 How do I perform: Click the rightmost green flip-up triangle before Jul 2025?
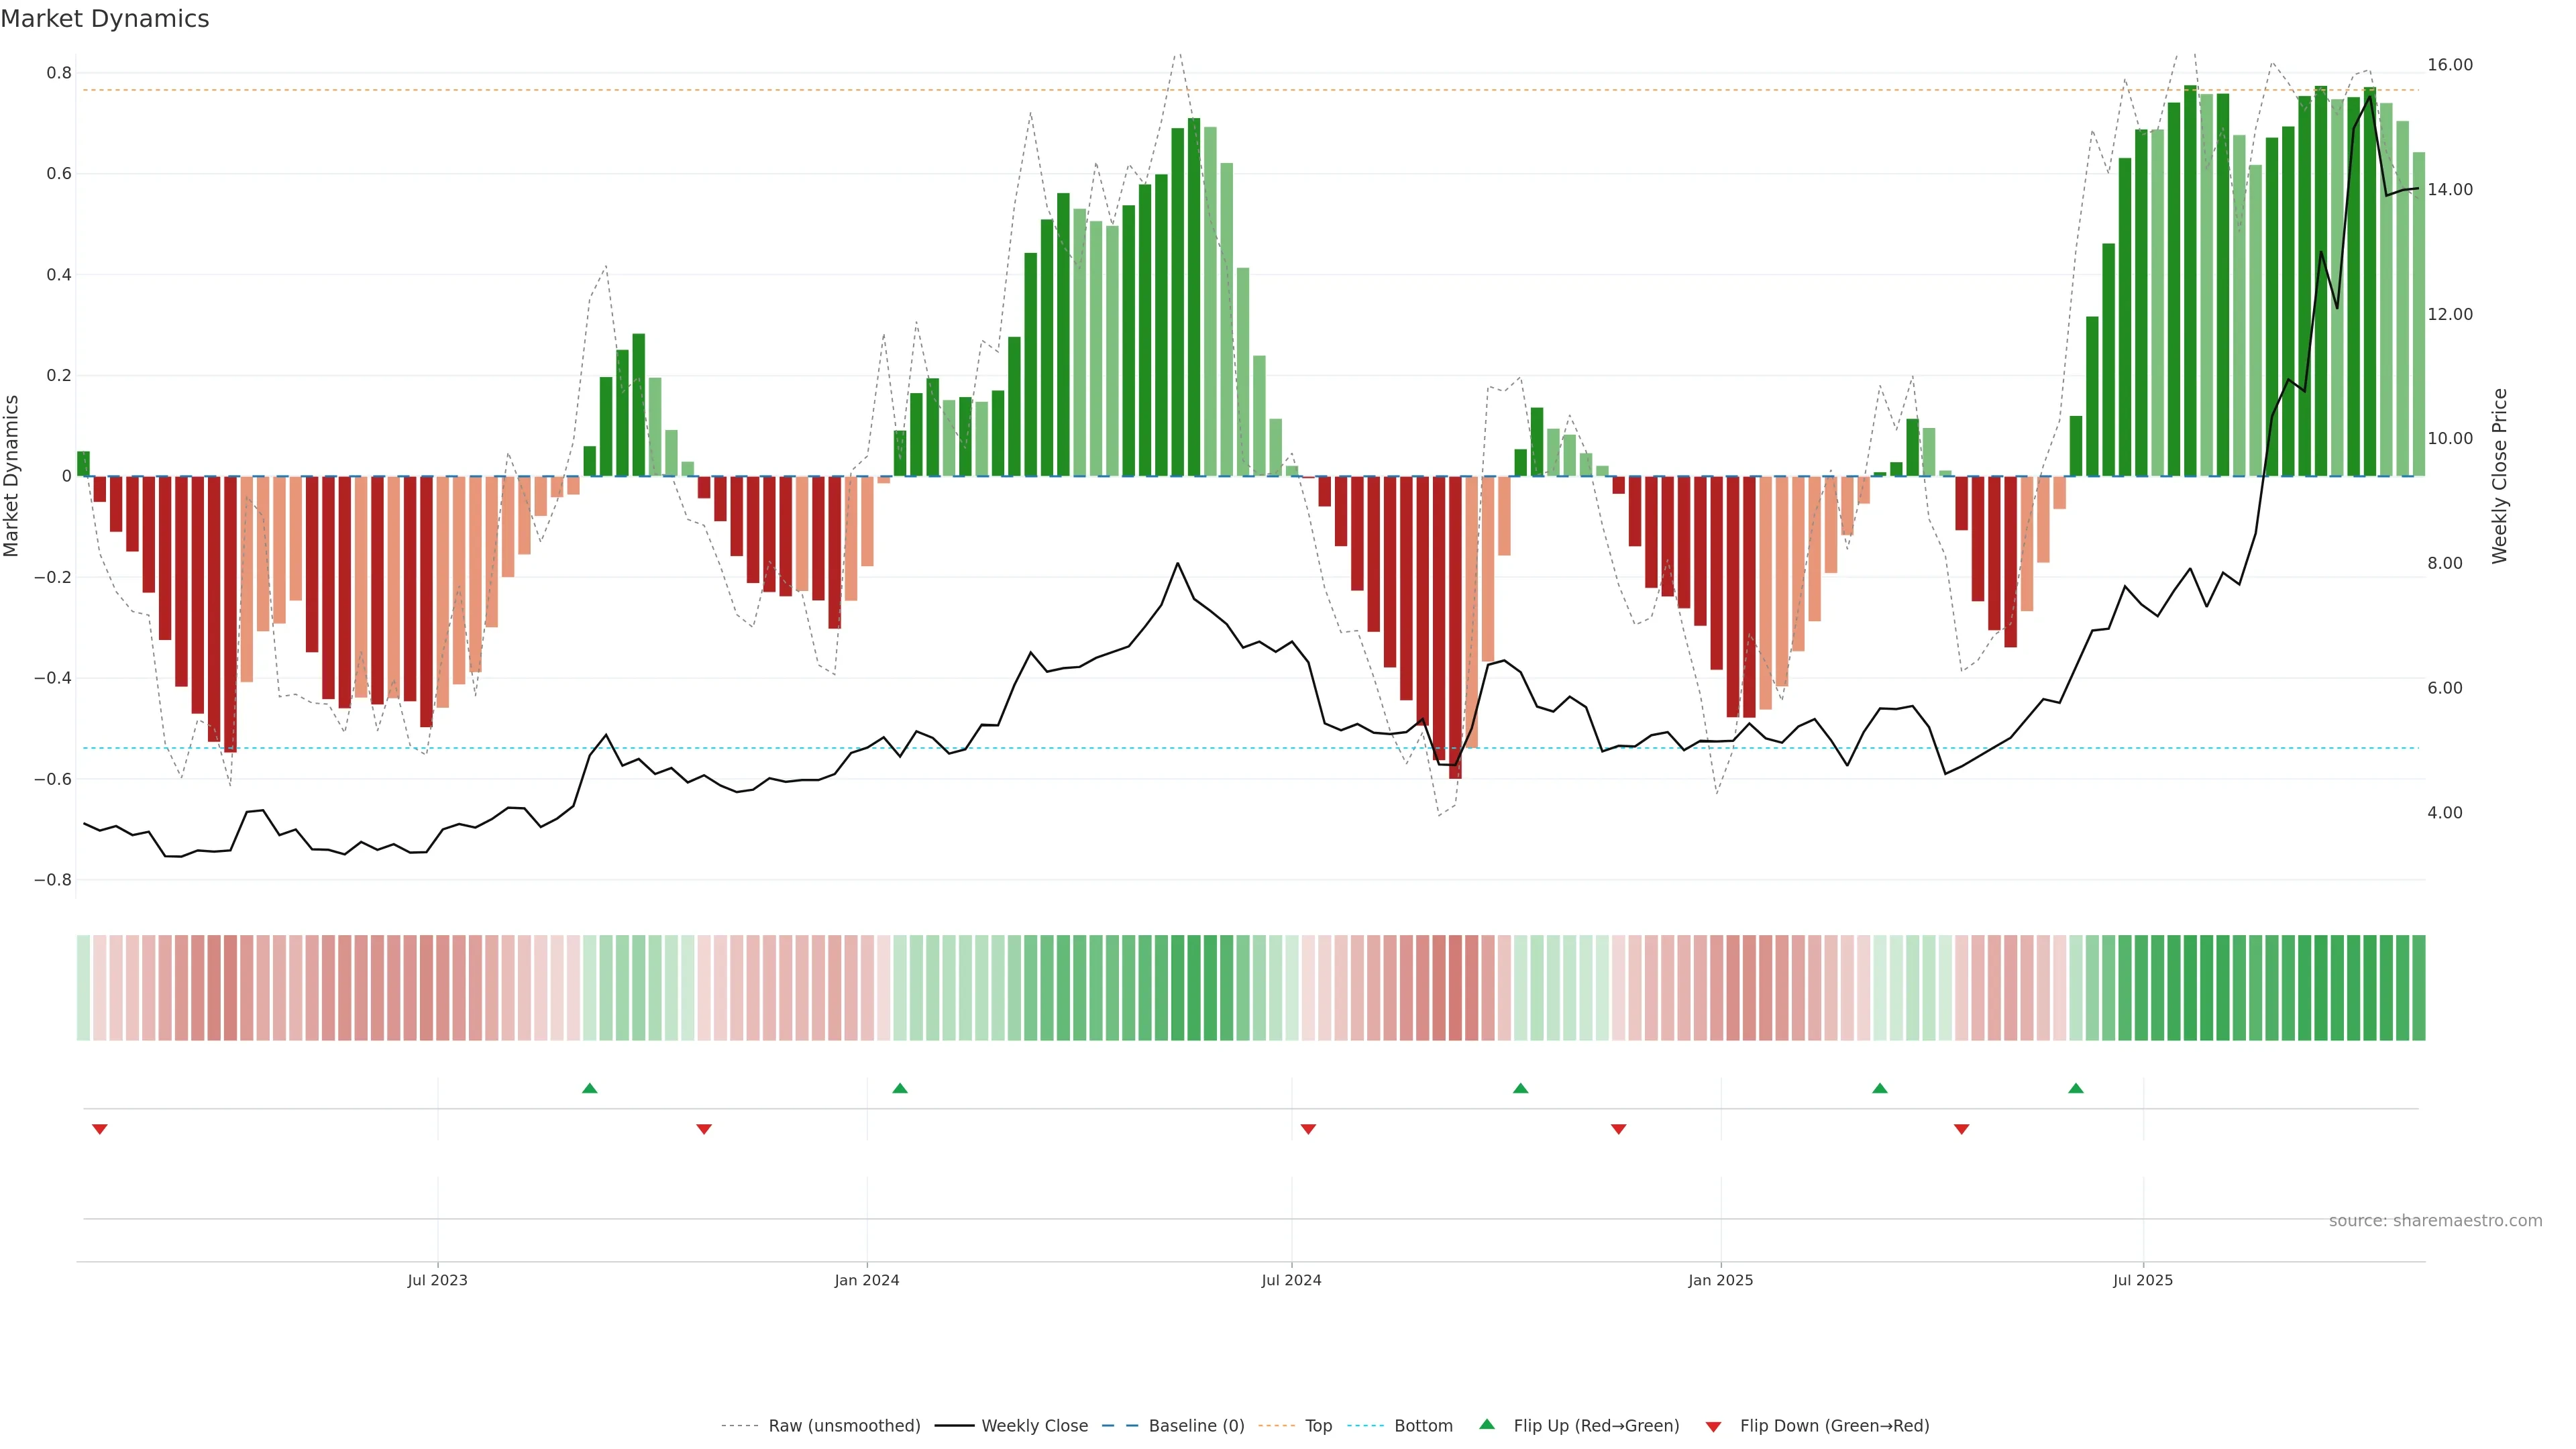click(2076, 1088)
